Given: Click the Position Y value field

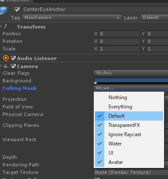Looking at the screenshot, I should point(157,34).
